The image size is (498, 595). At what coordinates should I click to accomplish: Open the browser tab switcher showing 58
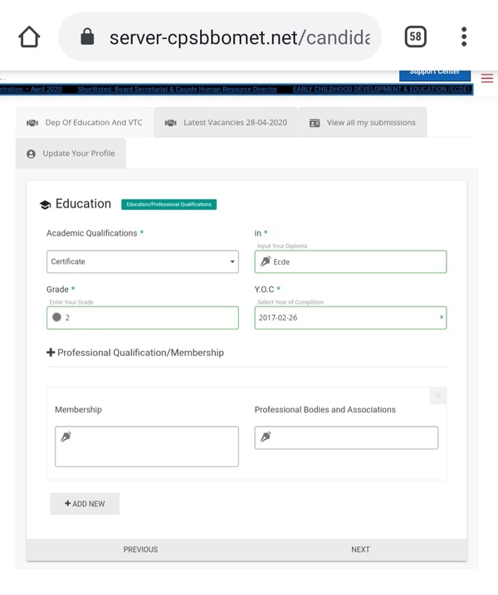click(416, 37)
